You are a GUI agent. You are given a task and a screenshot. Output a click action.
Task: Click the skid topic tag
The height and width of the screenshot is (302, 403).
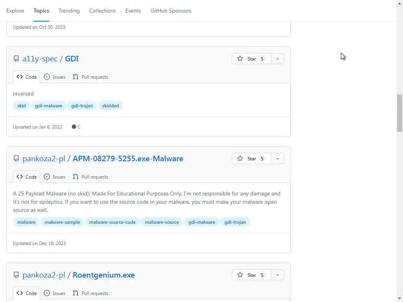(22, 106)
